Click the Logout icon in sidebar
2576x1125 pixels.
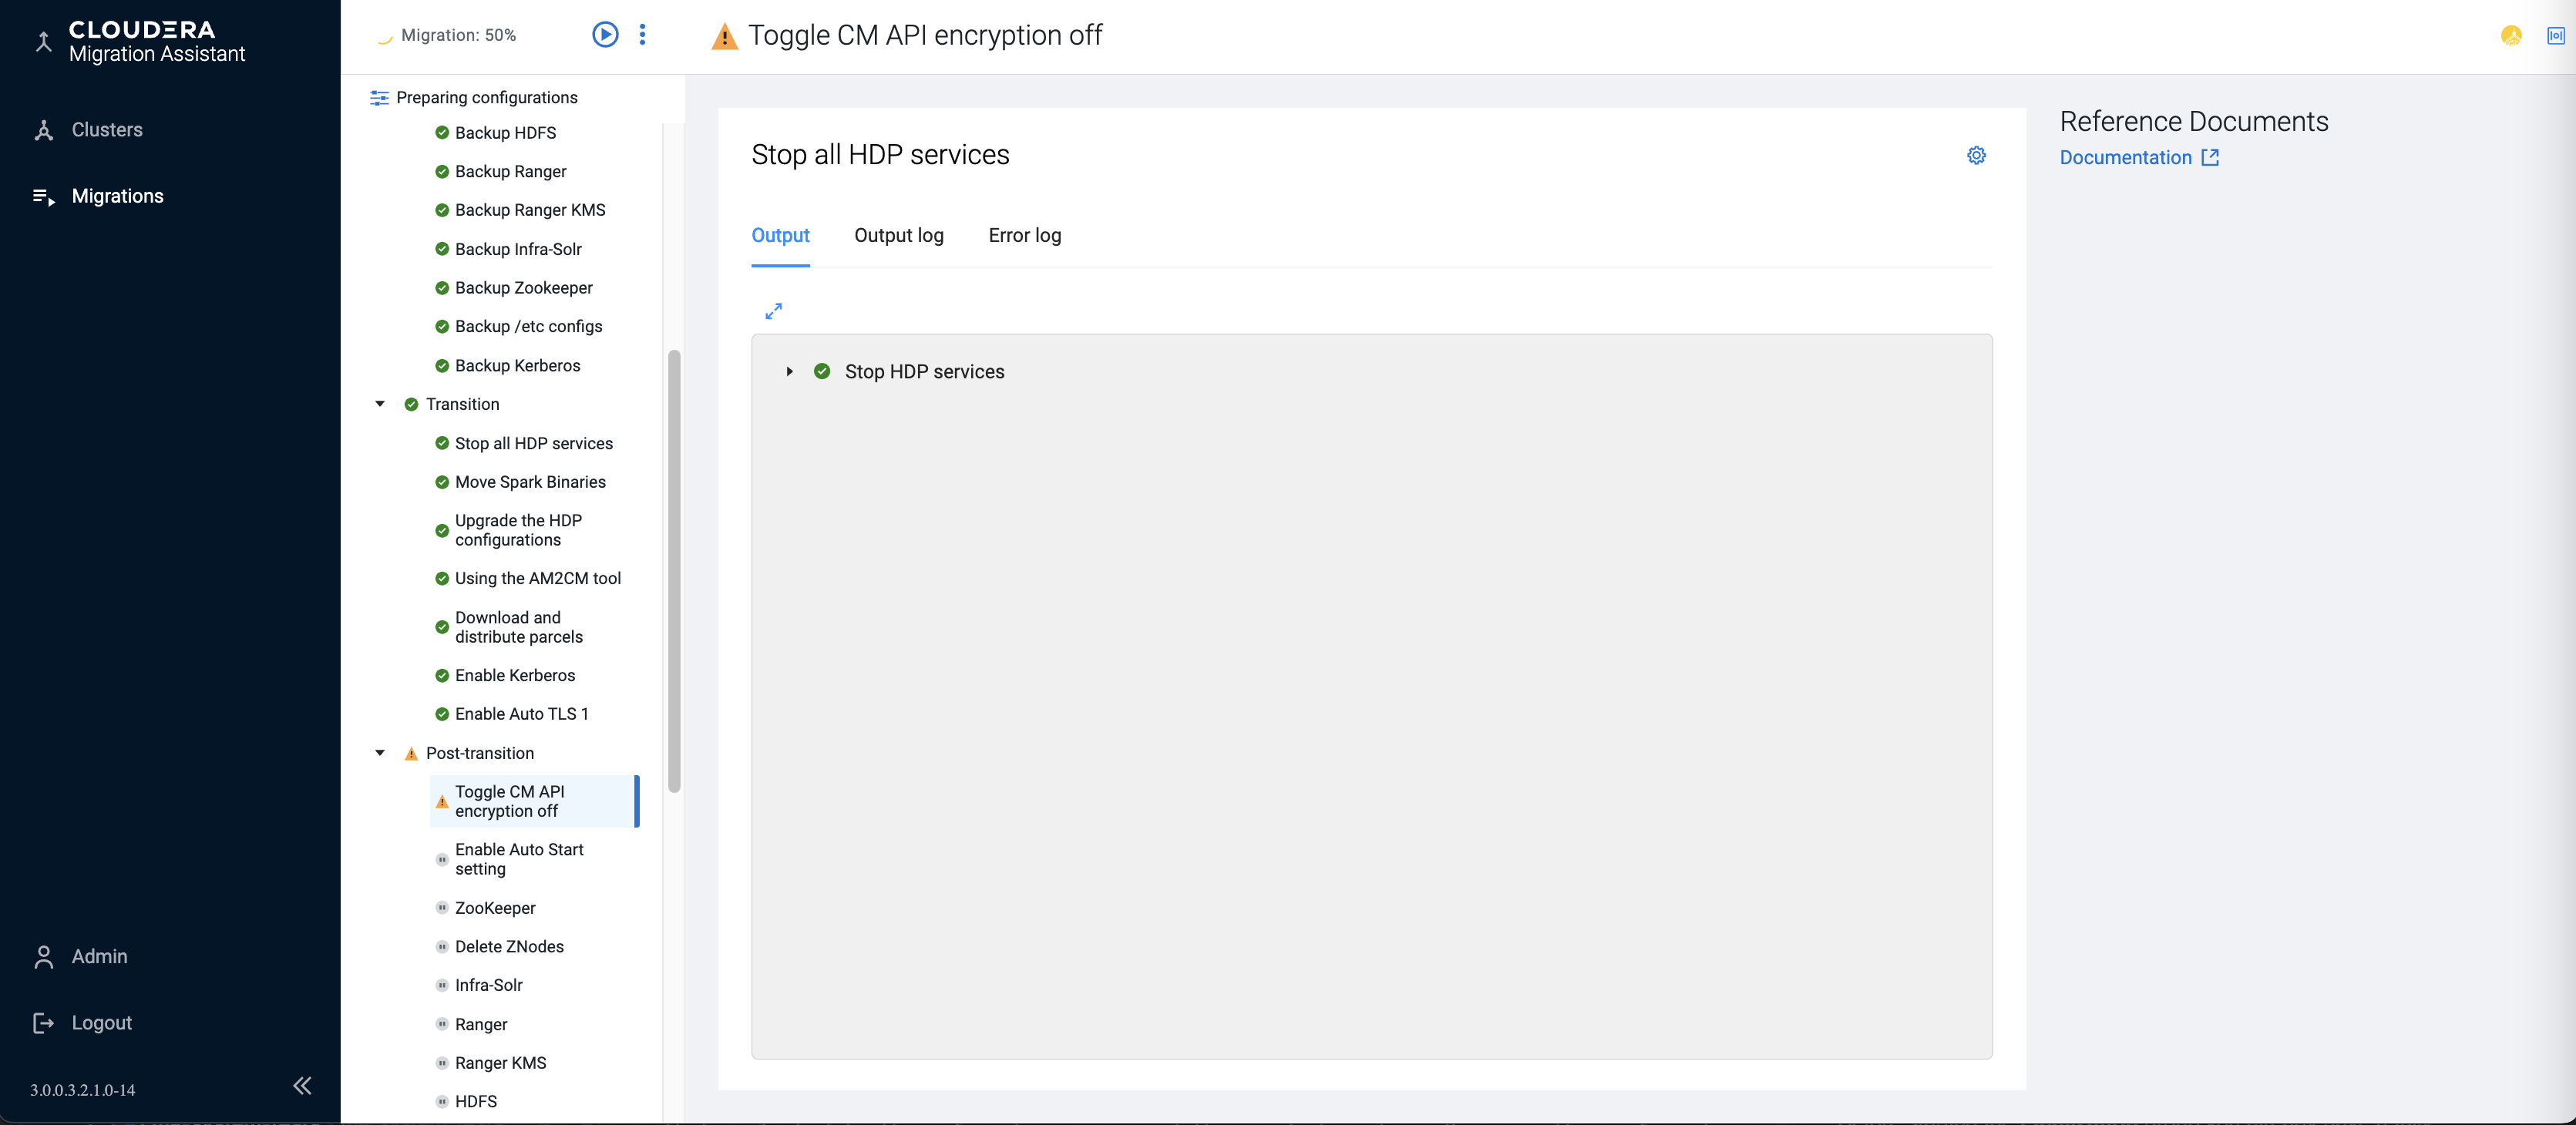pos(43,1022)
